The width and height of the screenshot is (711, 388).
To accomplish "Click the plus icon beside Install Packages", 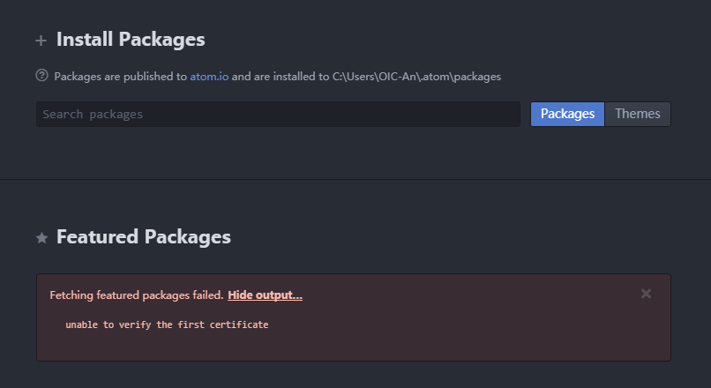I will pos(41,41).
